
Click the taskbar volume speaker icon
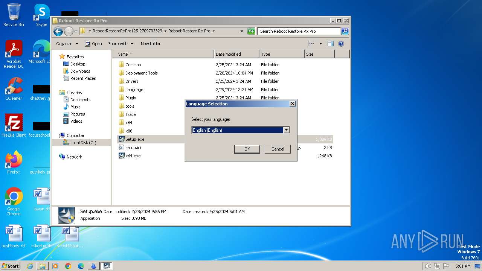(428, 266)
